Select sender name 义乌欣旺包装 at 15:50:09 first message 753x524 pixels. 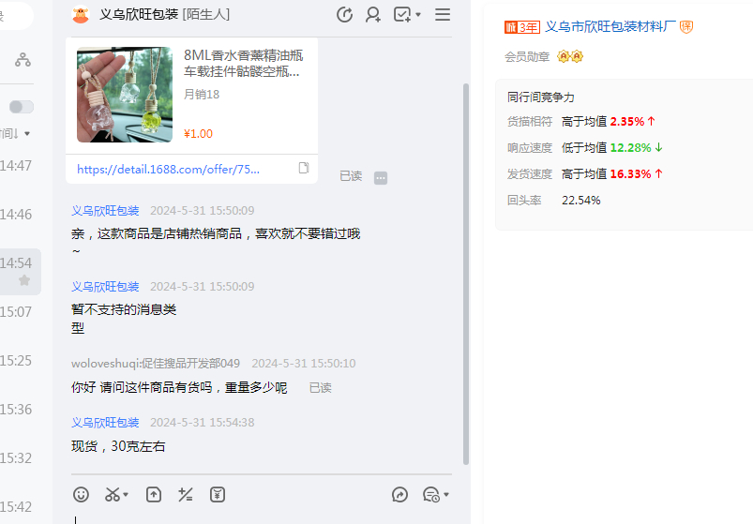[105, 211]
